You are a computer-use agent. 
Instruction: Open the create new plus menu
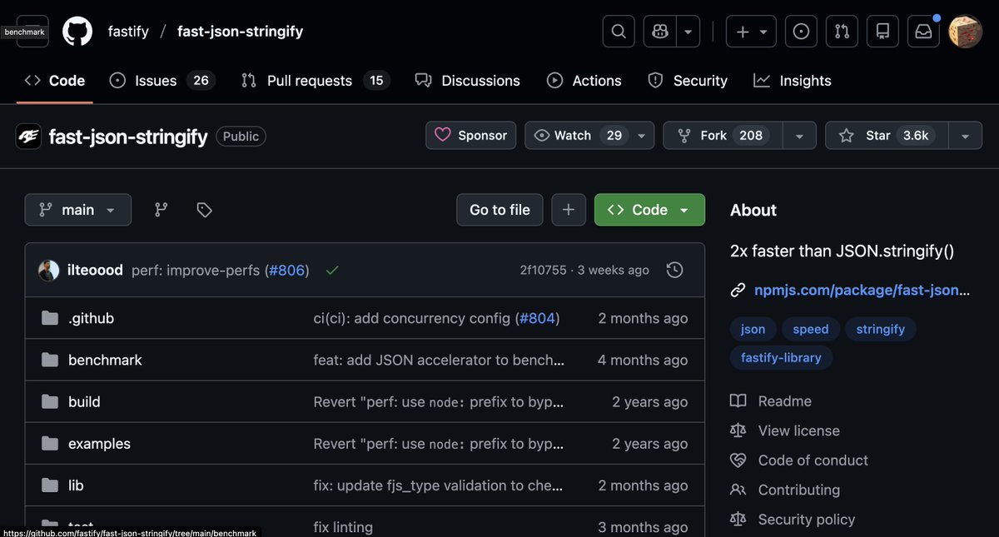(x=752, y=32)
